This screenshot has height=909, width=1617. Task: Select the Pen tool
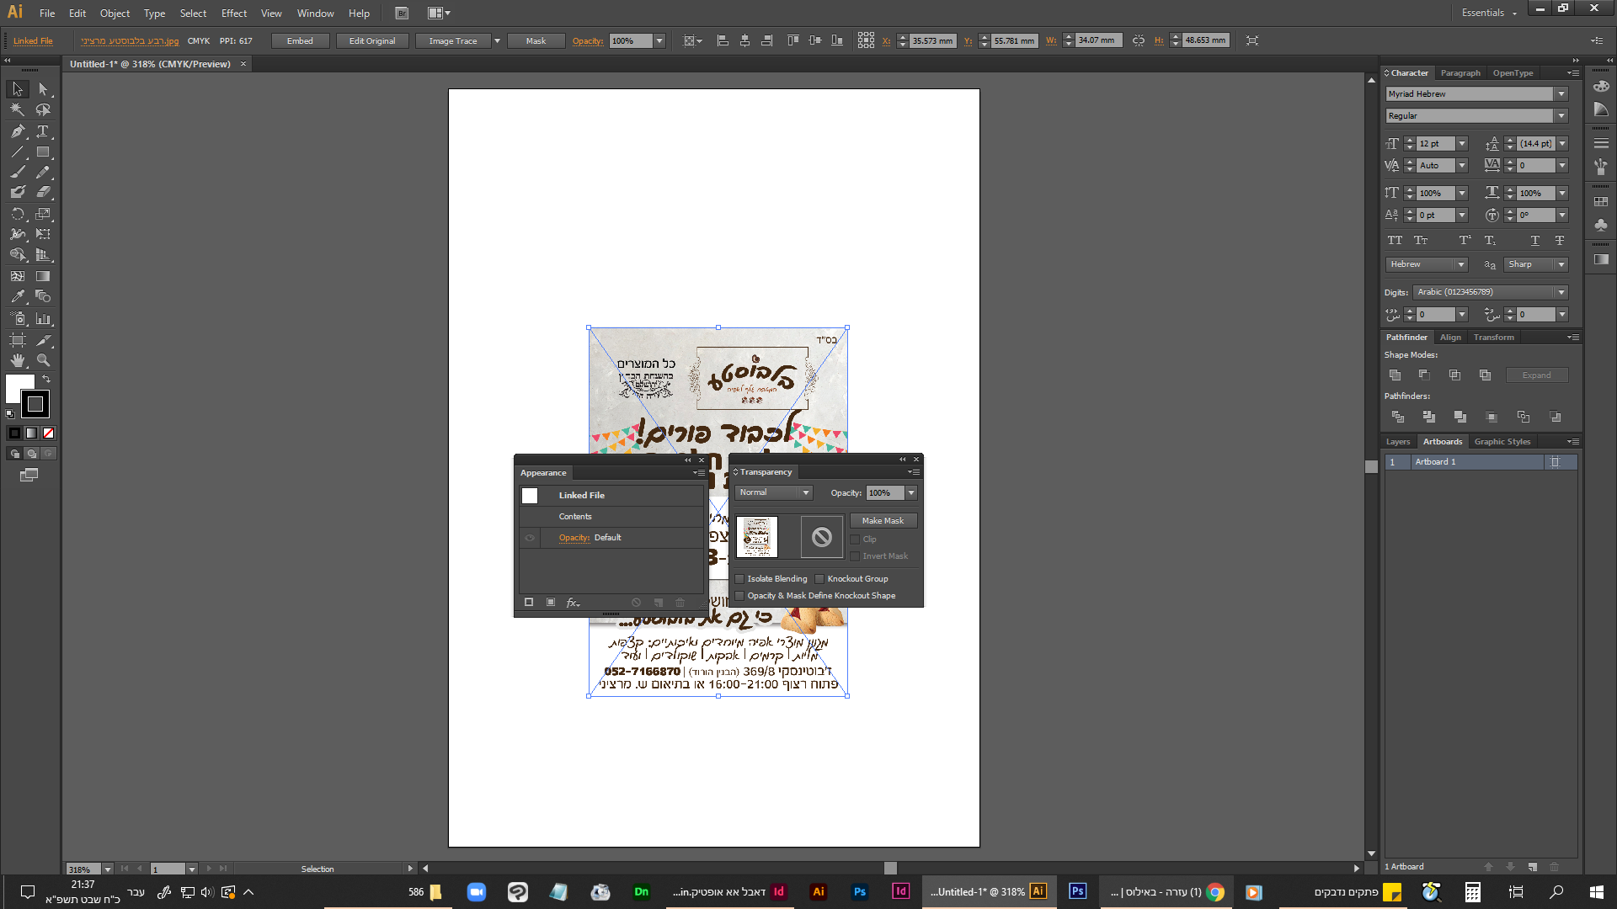(x=18, y=131)
